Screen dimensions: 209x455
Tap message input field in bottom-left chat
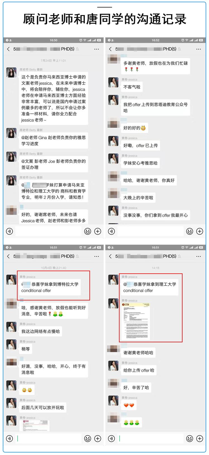tap(49, 439)
